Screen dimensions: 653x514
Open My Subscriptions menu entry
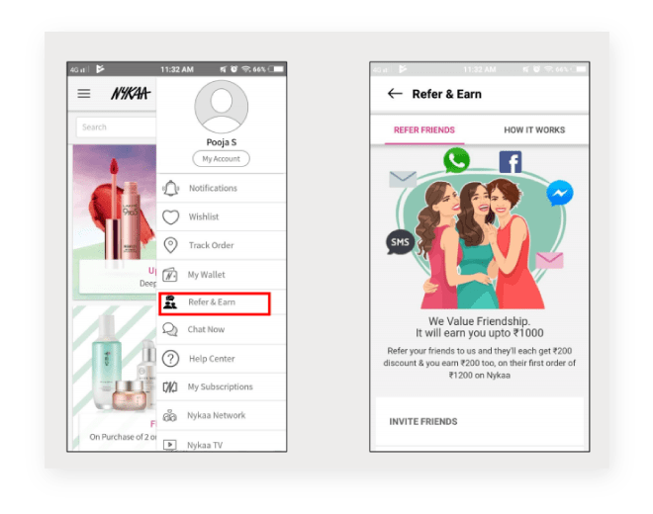coord(222,387)
